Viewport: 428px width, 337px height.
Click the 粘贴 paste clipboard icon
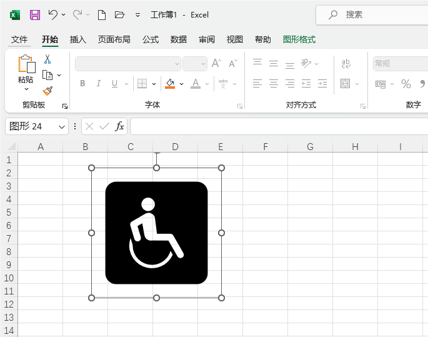(x=26, y=64)
